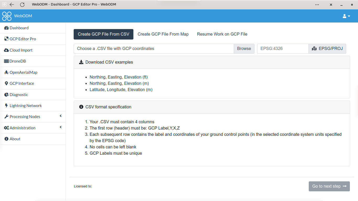This screenshot has height=201, width=358.
Task: Download Latitude, Longitude, Elevation (m) example
Action: pyautogui.click(x=121, y=90)
